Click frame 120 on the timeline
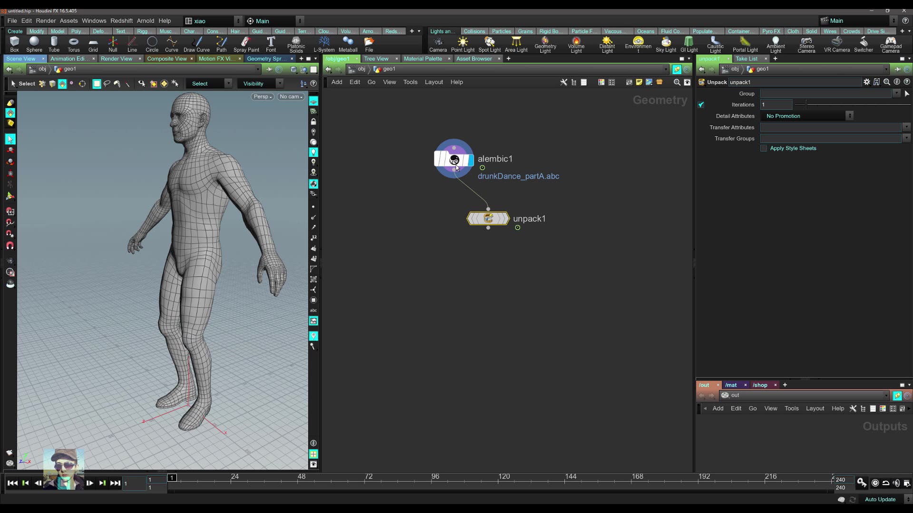Screen dimensions: 913x513 tap(504, 476)
